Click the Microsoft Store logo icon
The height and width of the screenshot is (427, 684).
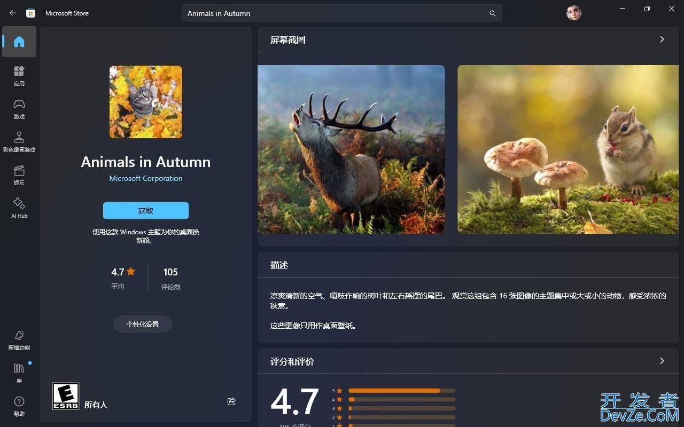[31, 13]
